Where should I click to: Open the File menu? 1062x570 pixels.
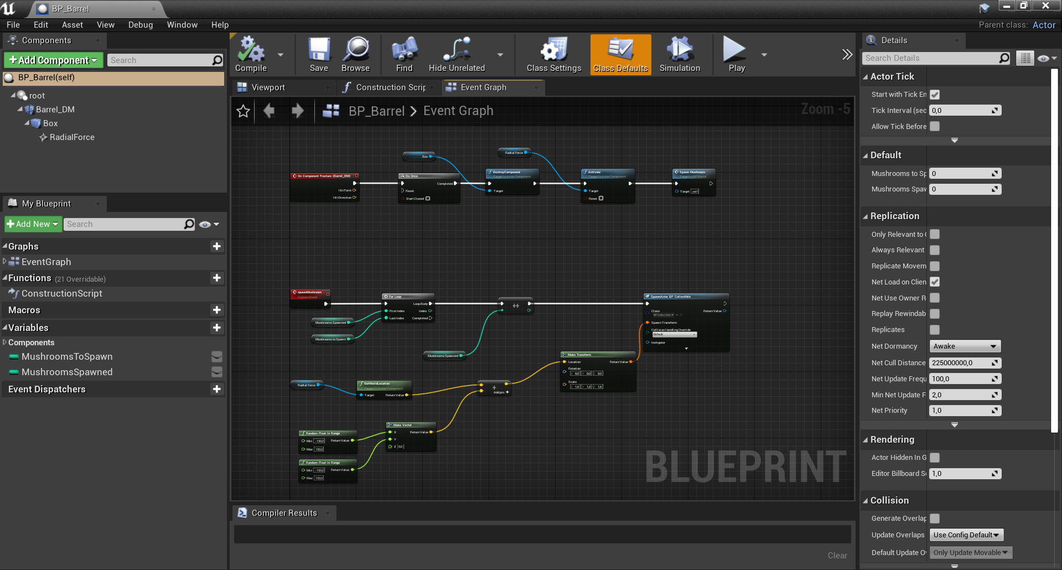[13, 25]
